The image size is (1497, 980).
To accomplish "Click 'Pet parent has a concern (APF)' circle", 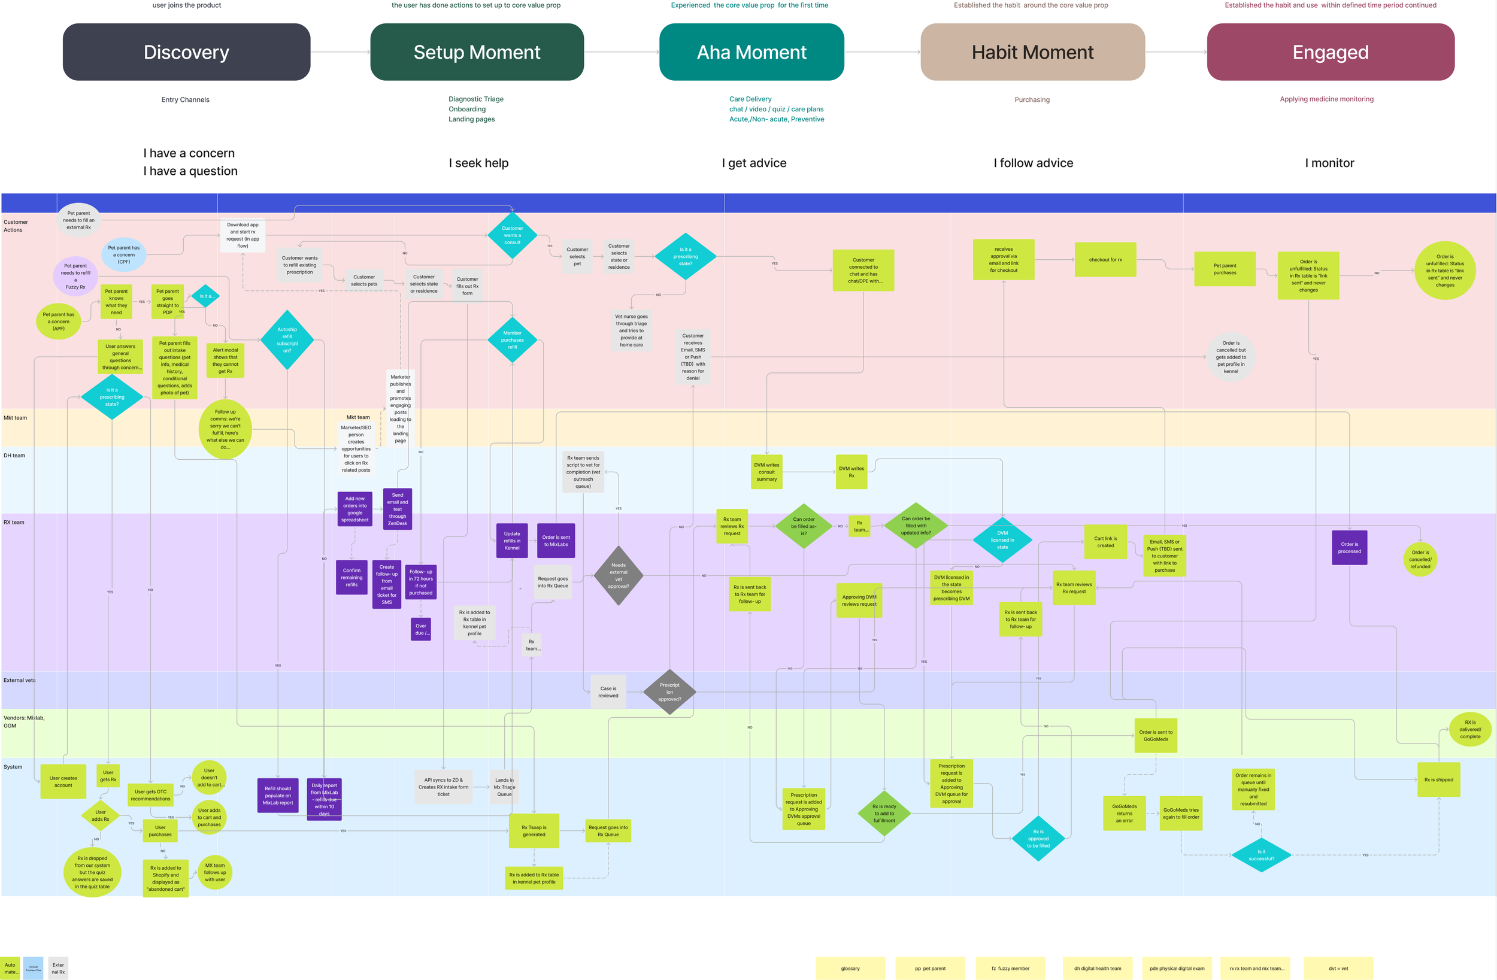I will click(x=59, y=321).
